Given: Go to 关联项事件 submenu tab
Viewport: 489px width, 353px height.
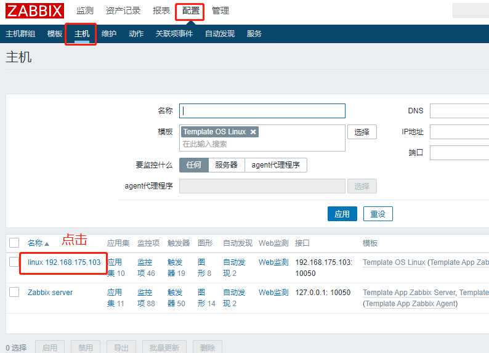Looking at the screenshot, I should [174, 34].
